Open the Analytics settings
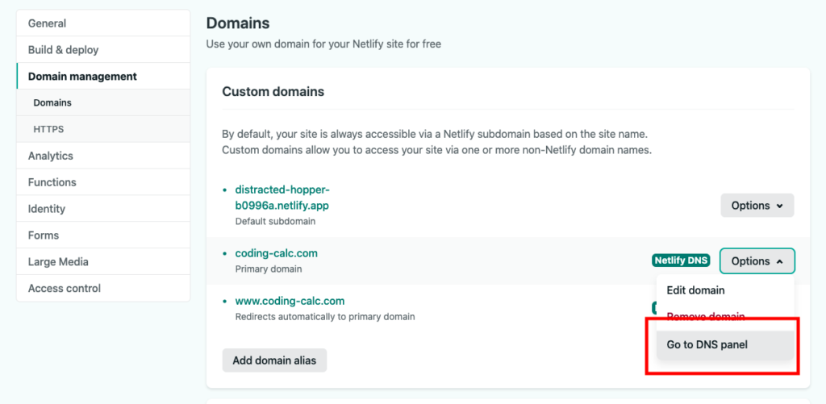This screenshot has width=826, height=404. tap(103, 156)
